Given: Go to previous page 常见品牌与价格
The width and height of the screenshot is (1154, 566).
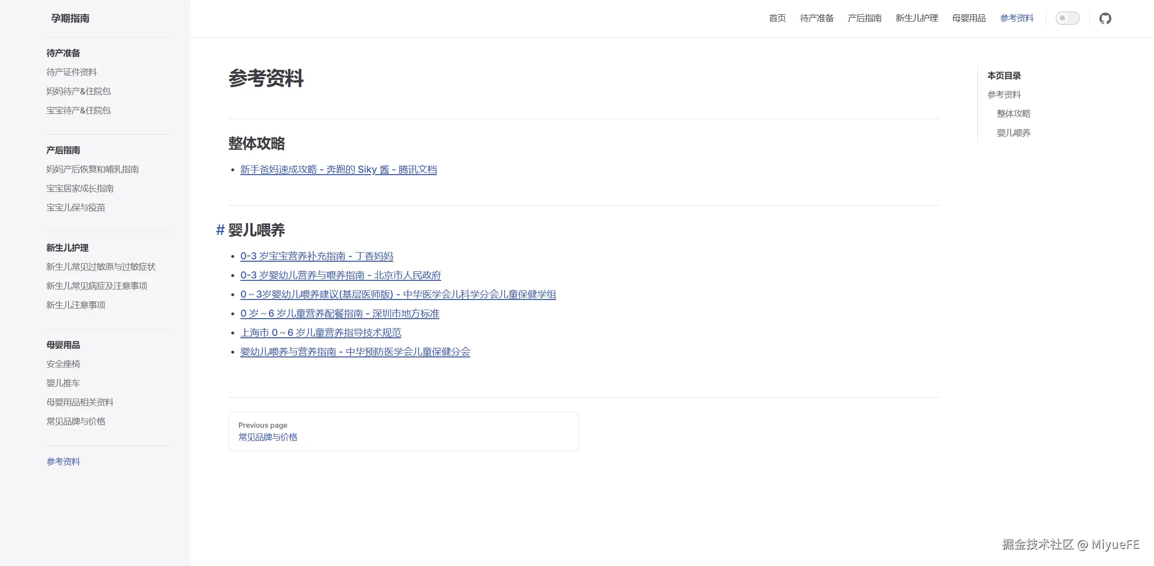Looking at the screenshot, I should (x=403, y=432).
